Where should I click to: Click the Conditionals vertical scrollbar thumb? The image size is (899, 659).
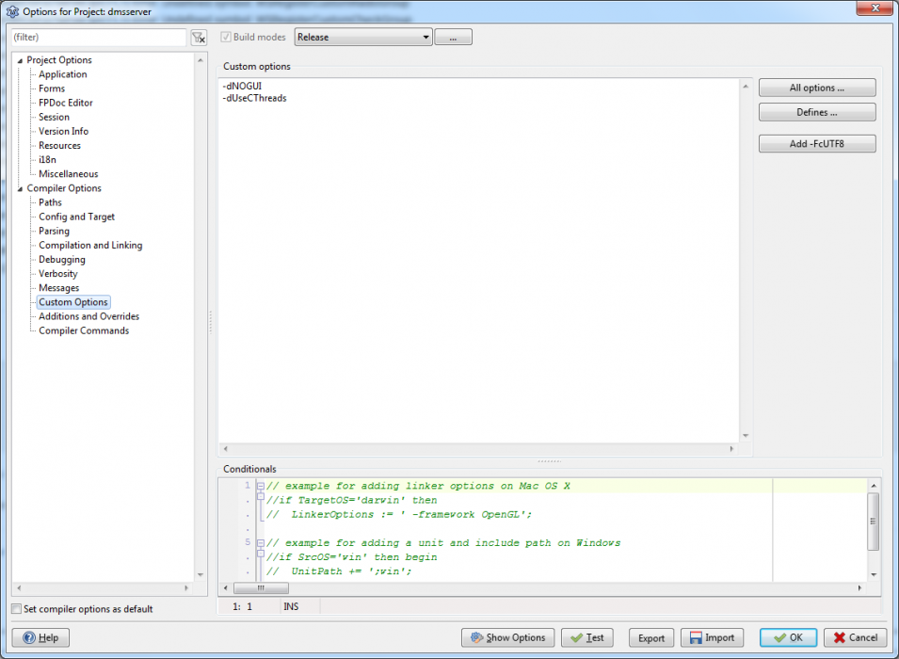874,521
